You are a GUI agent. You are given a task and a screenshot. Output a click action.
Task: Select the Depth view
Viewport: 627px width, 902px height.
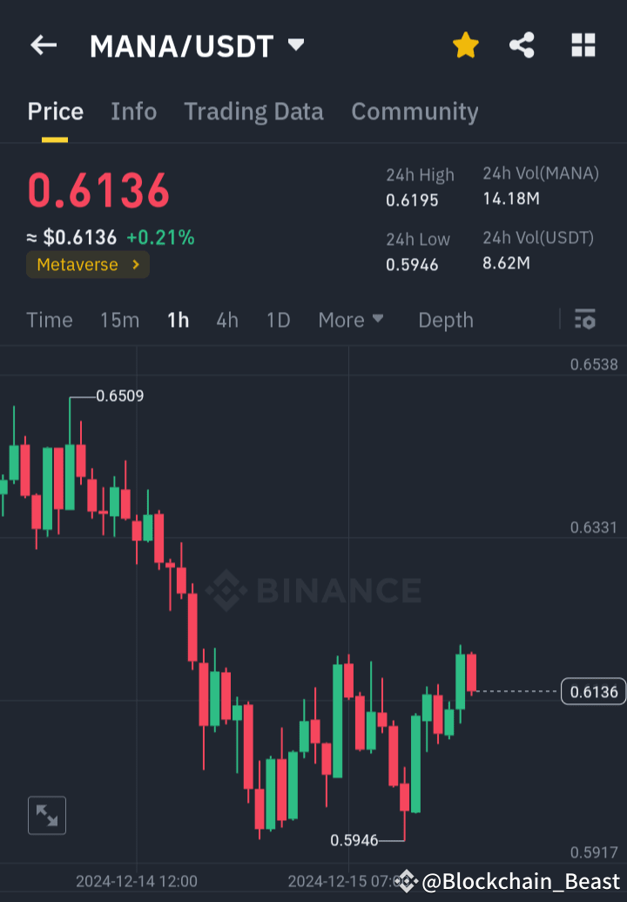445,320
